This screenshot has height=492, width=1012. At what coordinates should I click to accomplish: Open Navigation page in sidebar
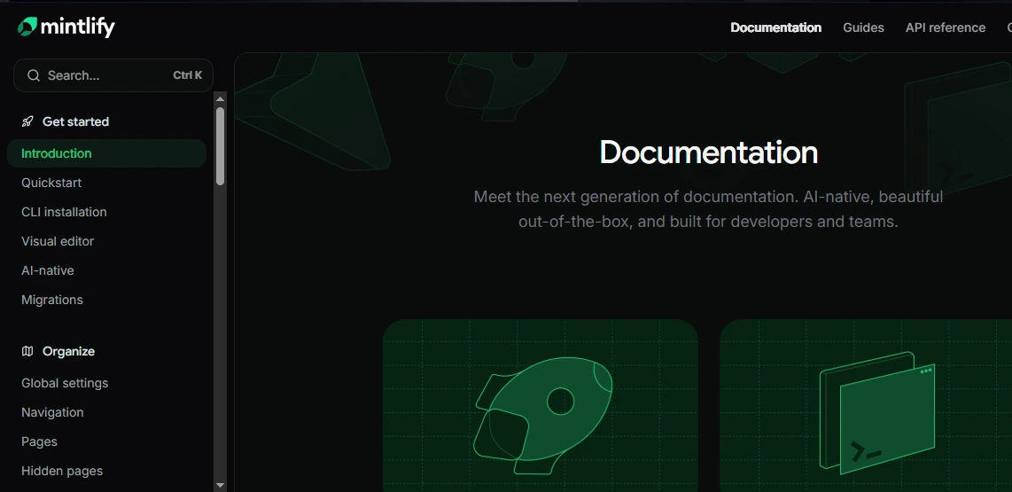coord(52,412)
